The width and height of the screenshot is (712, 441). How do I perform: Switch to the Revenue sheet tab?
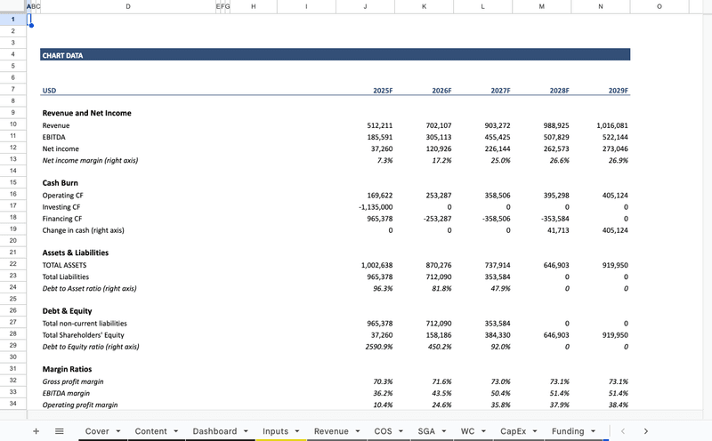pyautogui.click(x=331, y=431)
